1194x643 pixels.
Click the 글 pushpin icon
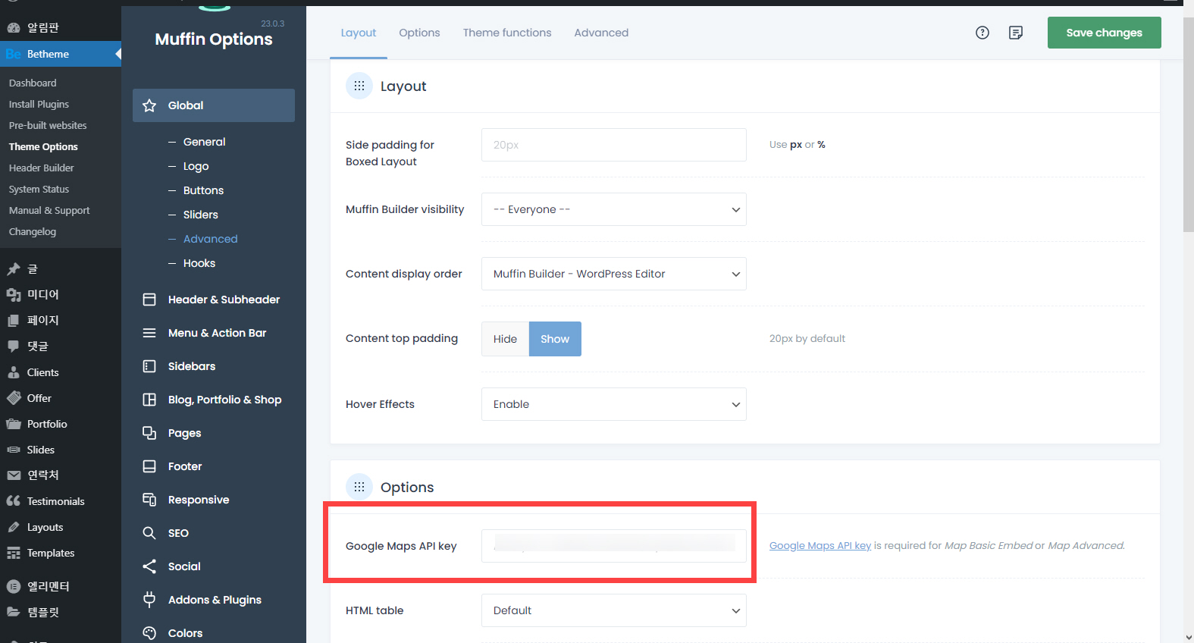click(14, 269)
